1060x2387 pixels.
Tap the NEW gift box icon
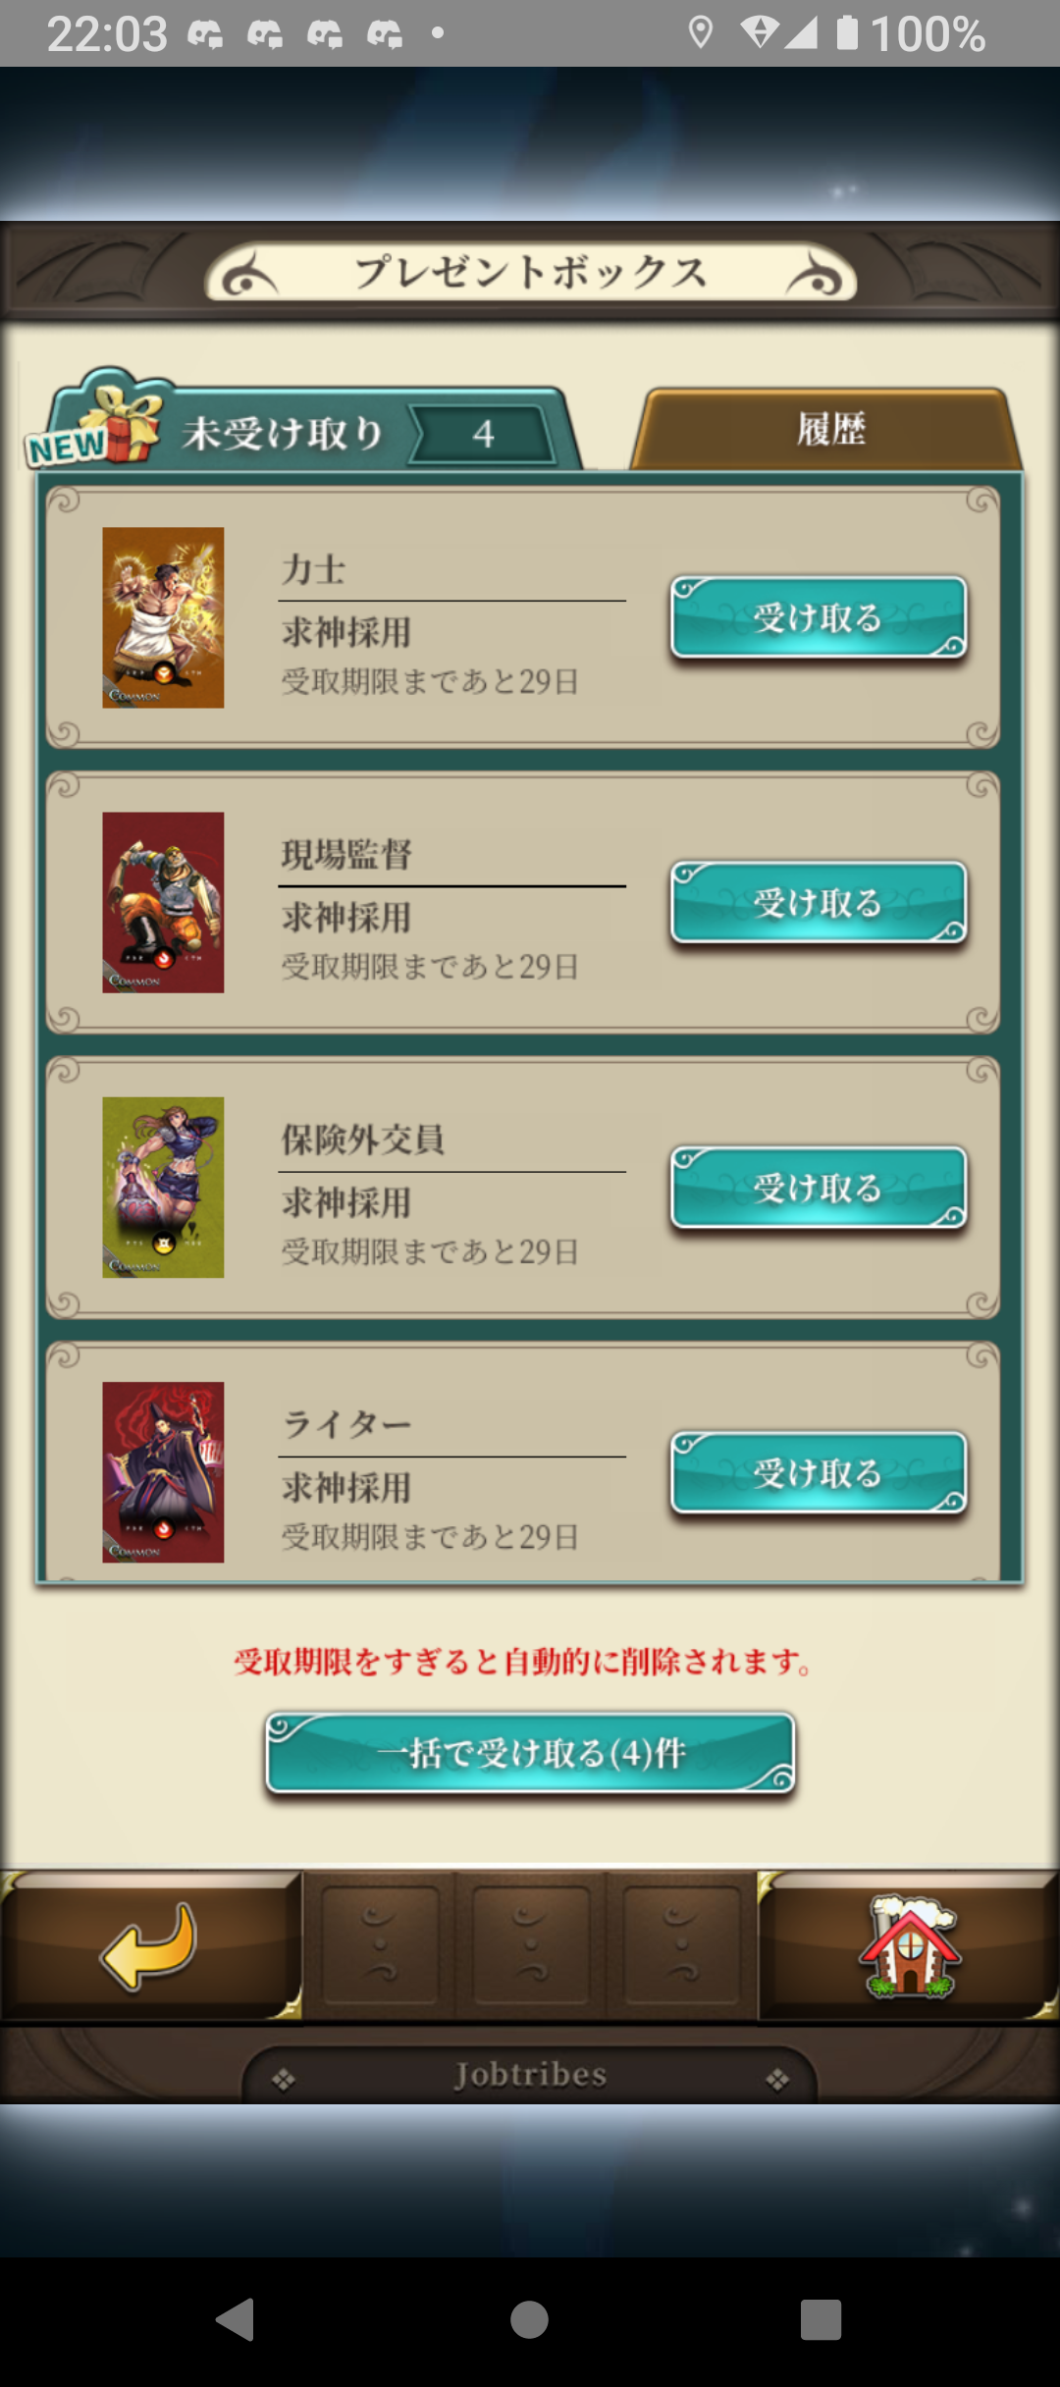pos(94,419)
